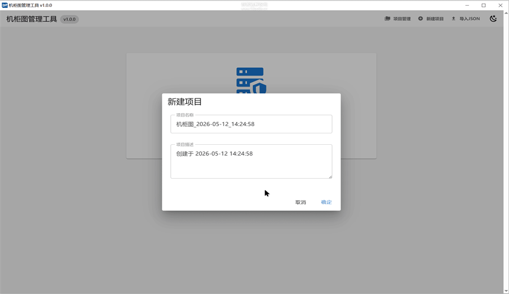Confirm project creation with 确定
The height and width of the screenshot is (294, 509).
326,202
